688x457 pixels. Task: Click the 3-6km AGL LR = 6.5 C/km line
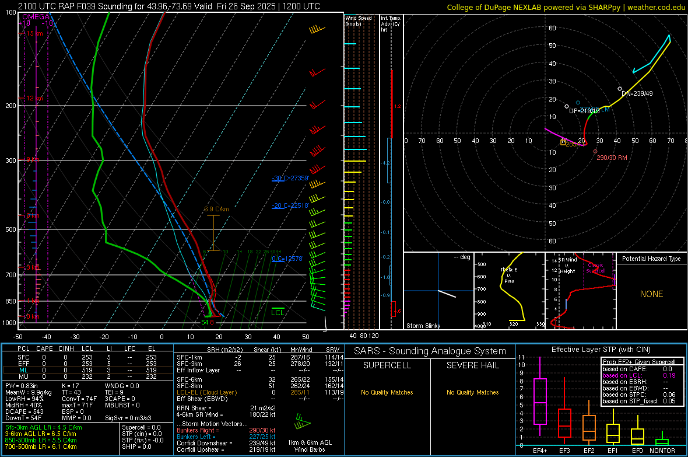click(40, 434)
